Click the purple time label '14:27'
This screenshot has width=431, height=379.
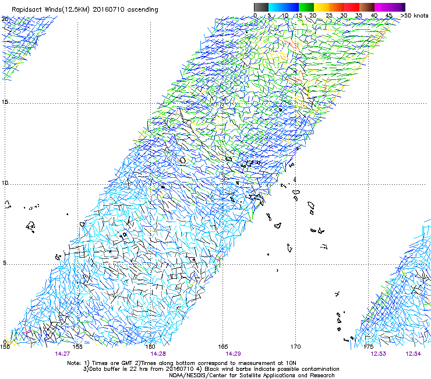[62, 354]
